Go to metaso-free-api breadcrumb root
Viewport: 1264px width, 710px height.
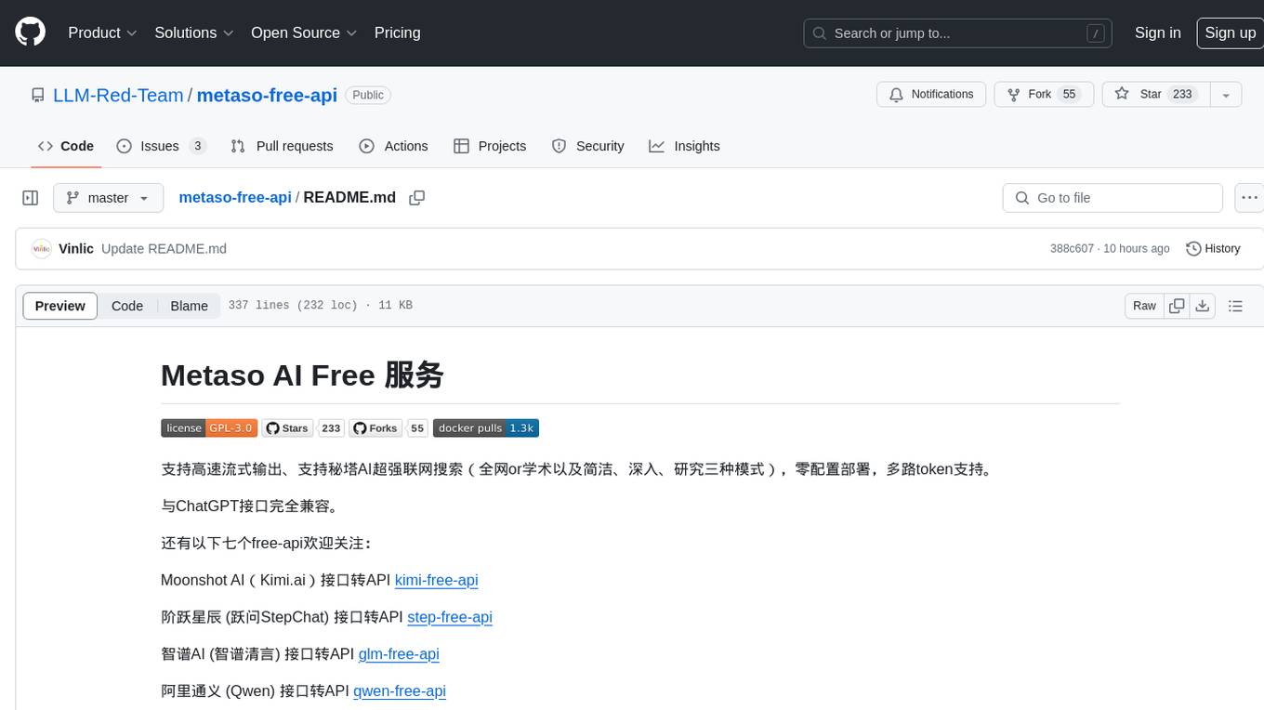(235, 198)
